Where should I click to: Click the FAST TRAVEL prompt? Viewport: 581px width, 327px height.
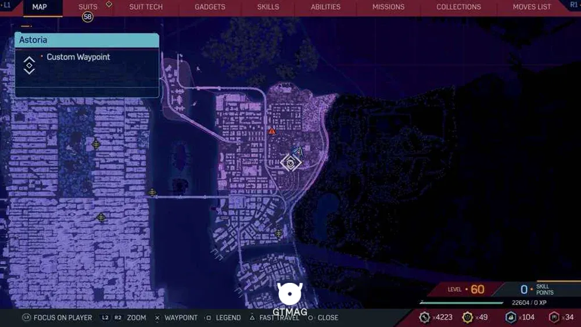click(x=275, y=318)
